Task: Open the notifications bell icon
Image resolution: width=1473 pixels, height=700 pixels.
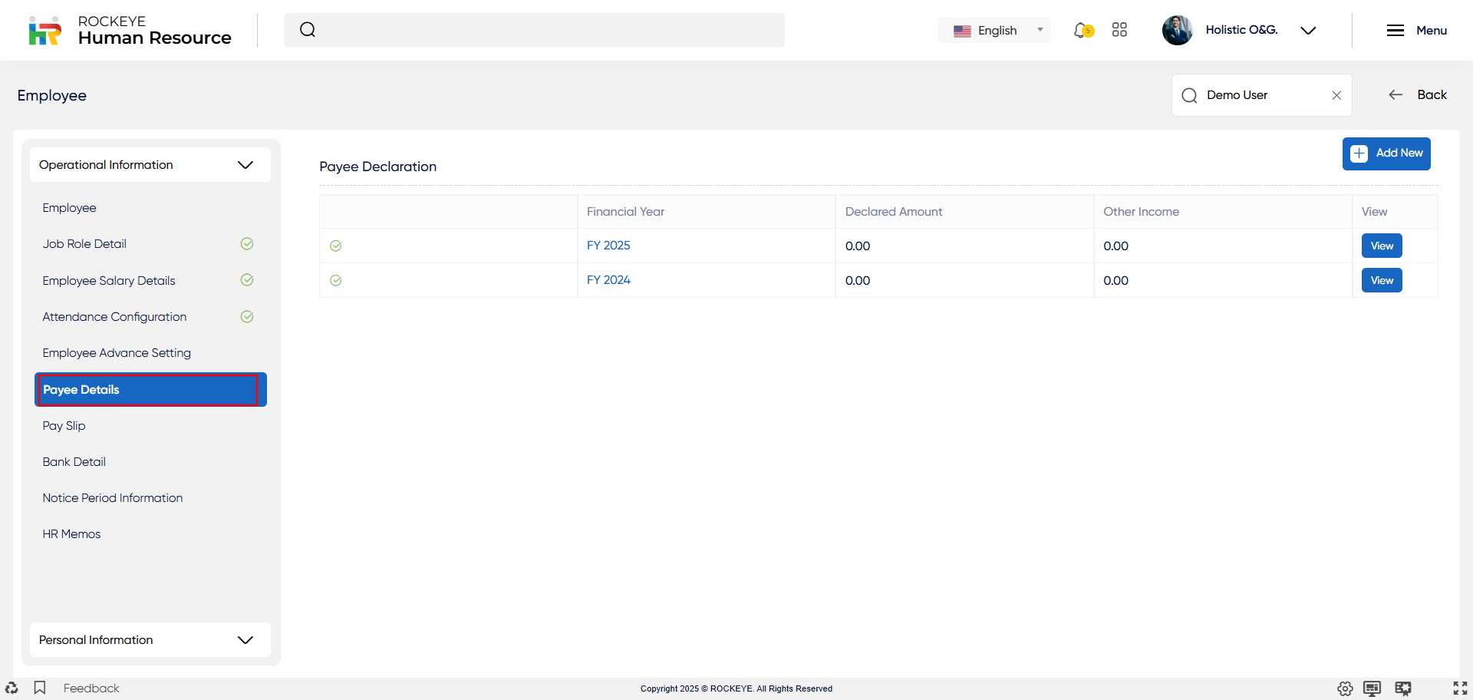Action: click(1083, 30)
